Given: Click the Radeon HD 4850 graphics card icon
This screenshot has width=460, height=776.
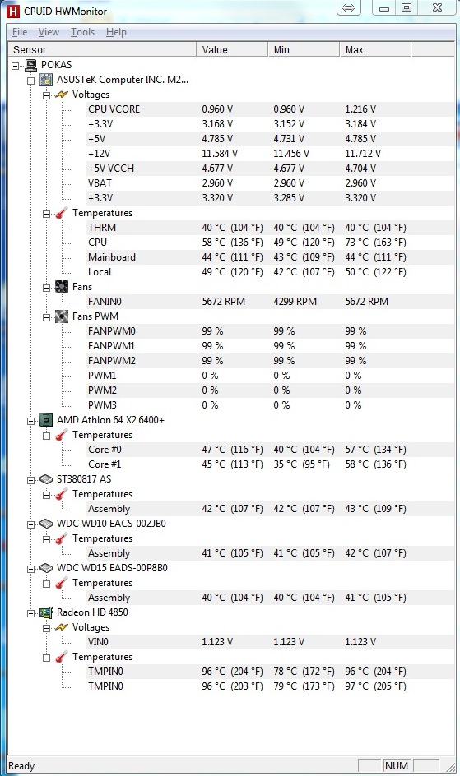Looking at the screenshot, I should pyautogui.click(x=46, y=612).
